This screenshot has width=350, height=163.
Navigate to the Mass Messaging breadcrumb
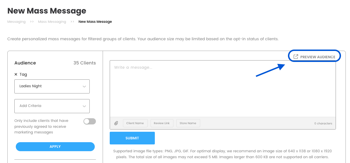point(52,22)
